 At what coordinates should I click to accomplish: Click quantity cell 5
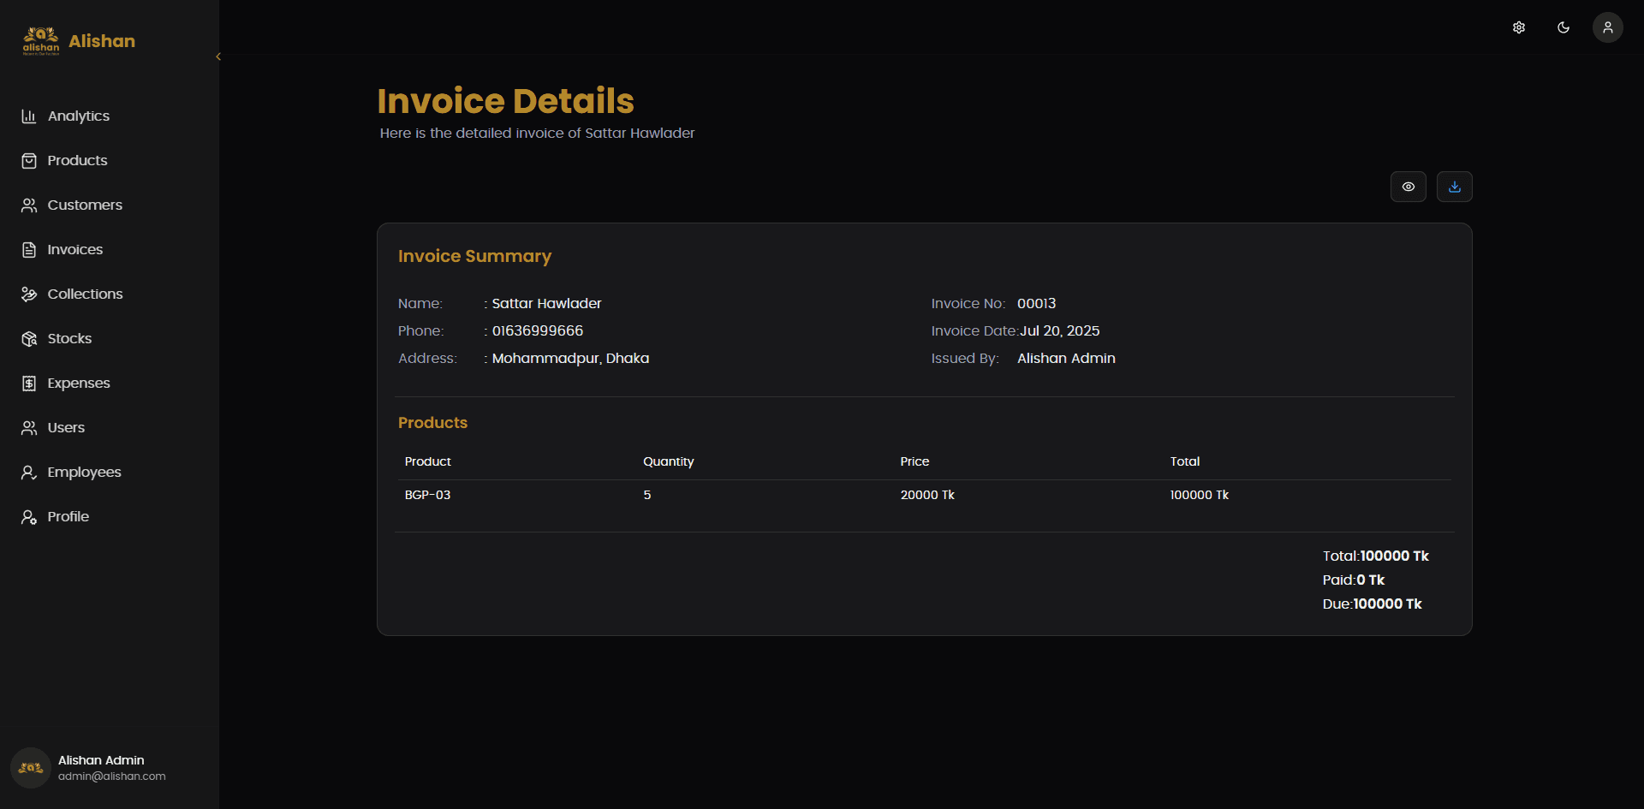[647, 495]
